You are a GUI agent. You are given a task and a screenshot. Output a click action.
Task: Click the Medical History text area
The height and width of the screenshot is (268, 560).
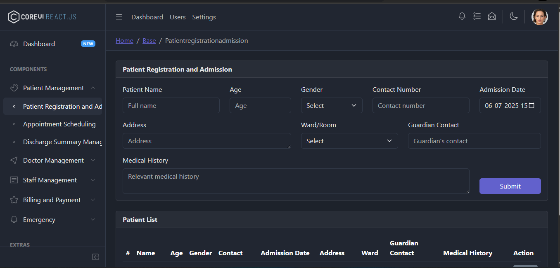296,181
